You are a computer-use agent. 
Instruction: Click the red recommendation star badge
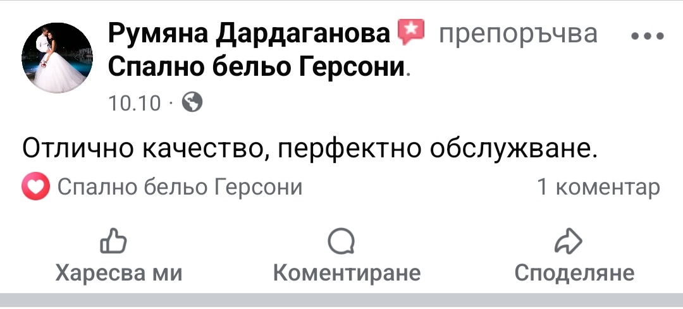pyautogui.click(x=411, y=32)
